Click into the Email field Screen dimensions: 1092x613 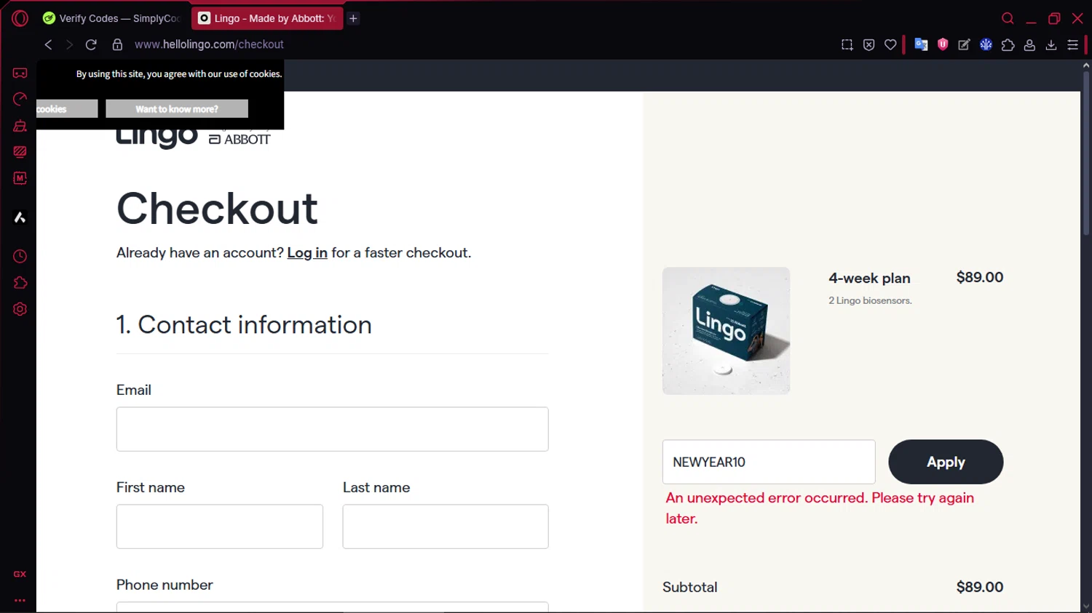[x=332, y=429]
